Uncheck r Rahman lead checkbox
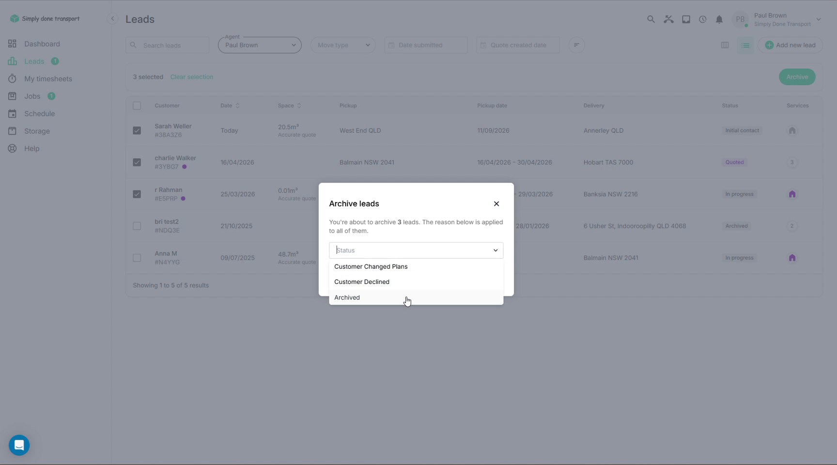 (x=137, y=194)
